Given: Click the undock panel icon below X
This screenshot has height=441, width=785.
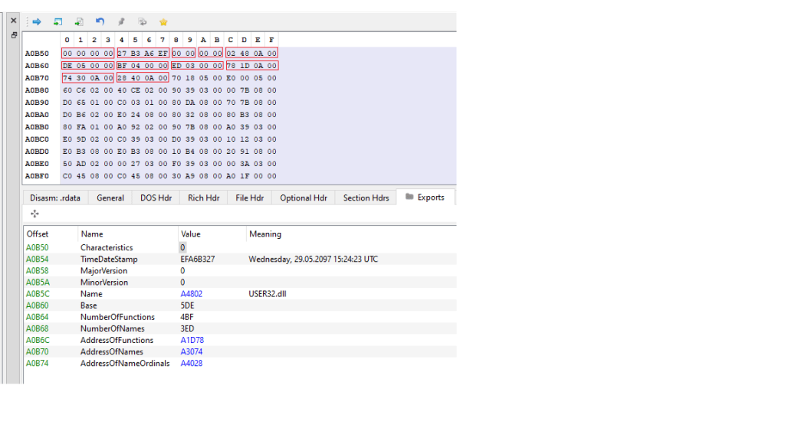Looking at the screenshot, I should (14, 35).
